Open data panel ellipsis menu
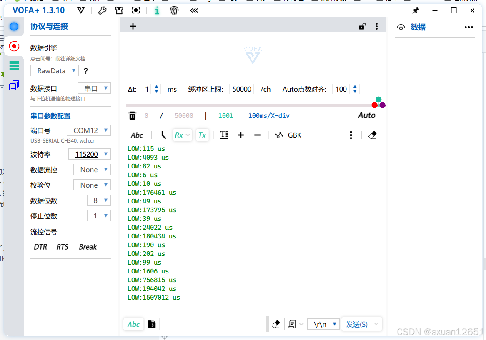Viewport: 486px width, 340px height. pos(469,27)
